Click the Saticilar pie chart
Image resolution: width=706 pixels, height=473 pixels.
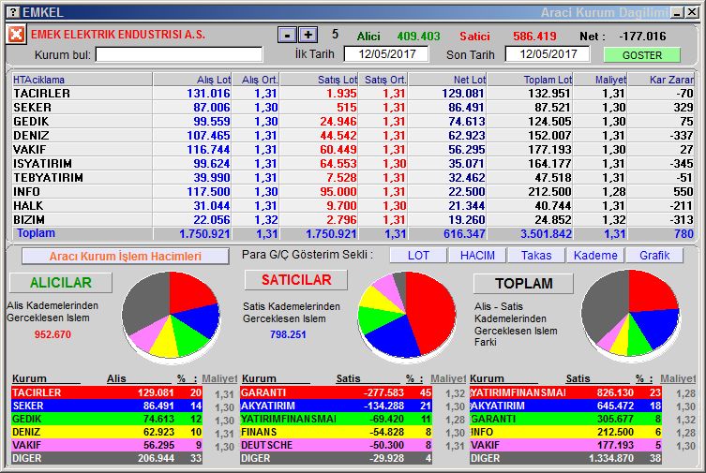click(407, 316)
